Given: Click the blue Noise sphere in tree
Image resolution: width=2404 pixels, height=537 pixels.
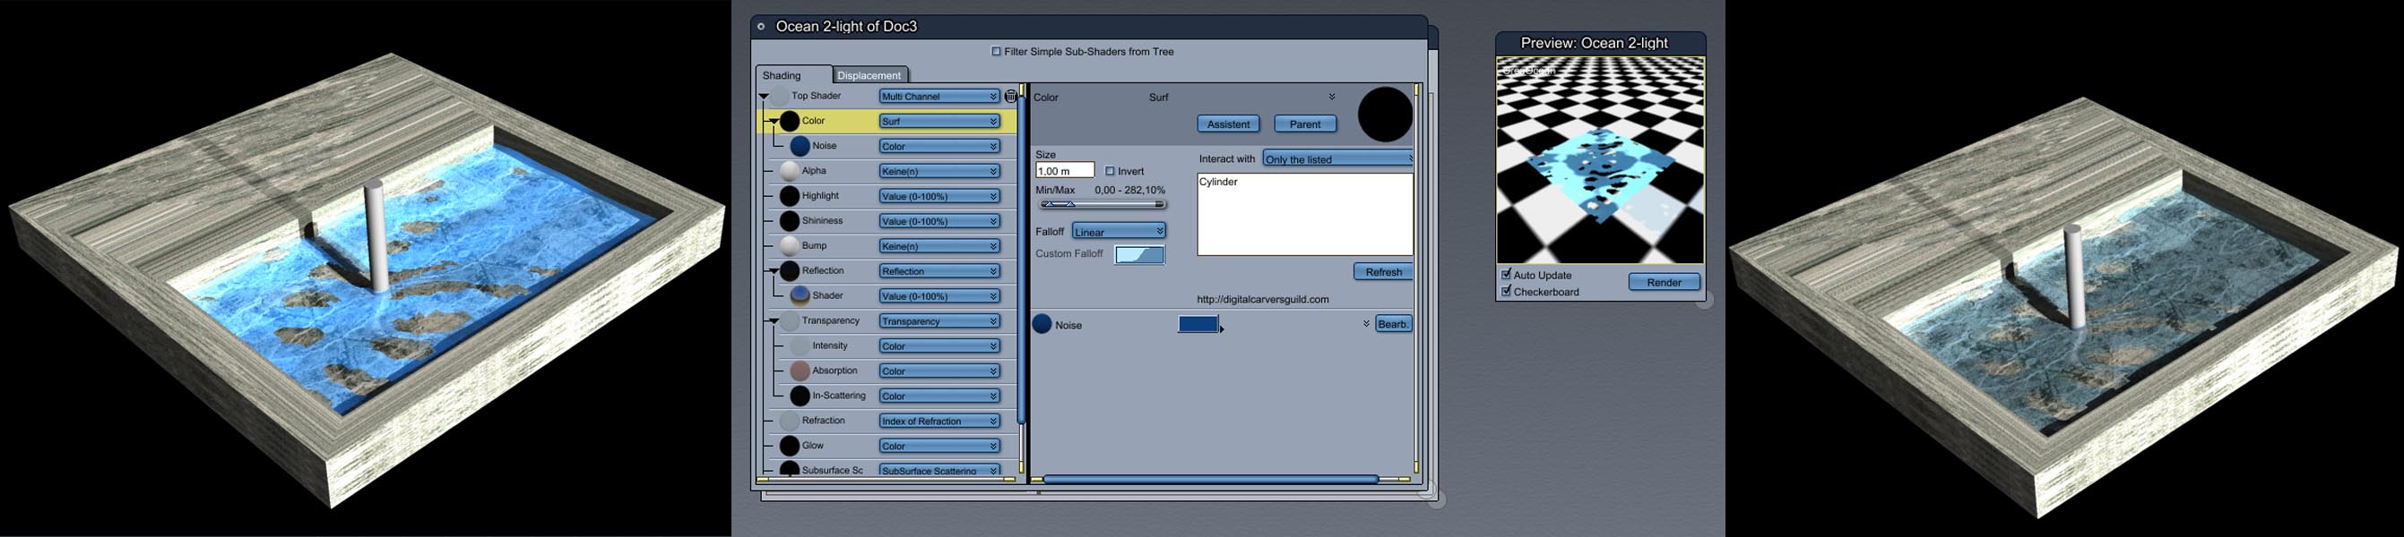Looking at the screenshot, I should (x=800, y=147).
